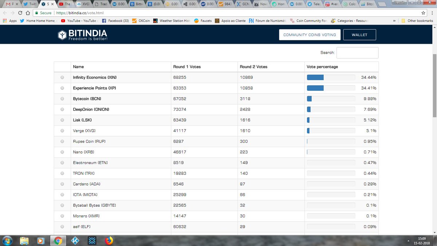Select the TRON (TRX) radio button
This screenshot has height=246, width=437.
click(62, 173)
